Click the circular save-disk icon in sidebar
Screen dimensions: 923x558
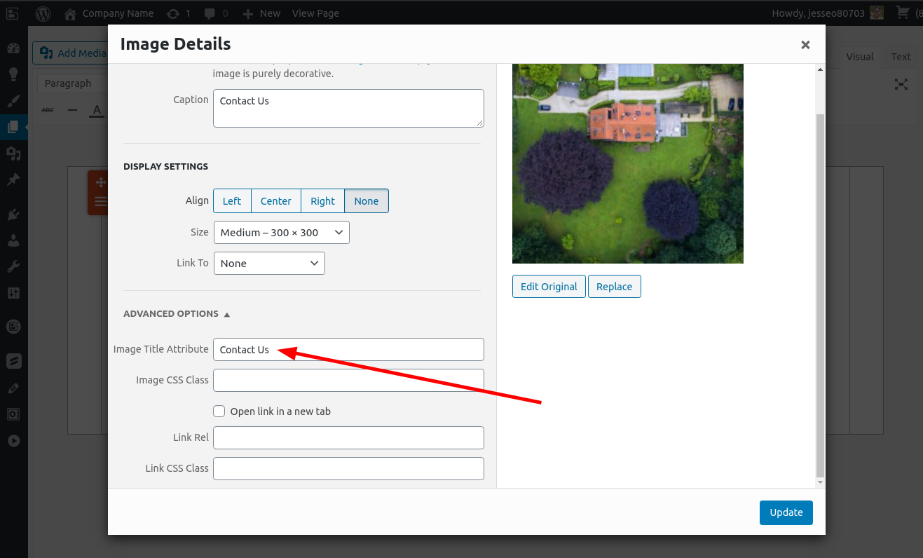tap(13, 327)
